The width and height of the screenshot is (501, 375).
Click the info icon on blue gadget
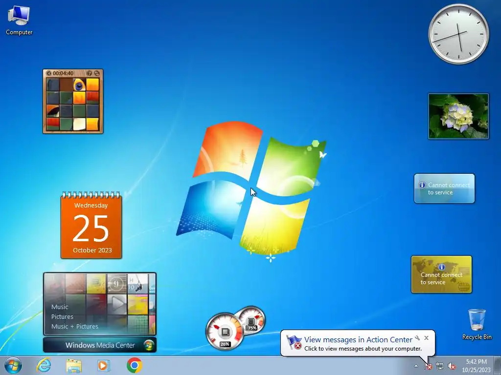(x=422, y=185)
